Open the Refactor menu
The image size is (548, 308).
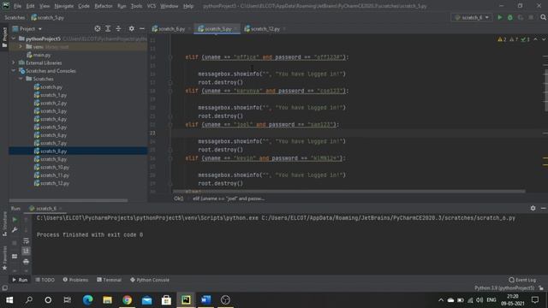click(x=104, y=6)
